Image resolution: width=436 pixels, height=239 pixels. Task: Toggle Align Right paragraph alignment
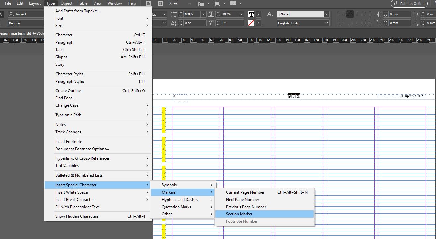(x=359, y=14)
